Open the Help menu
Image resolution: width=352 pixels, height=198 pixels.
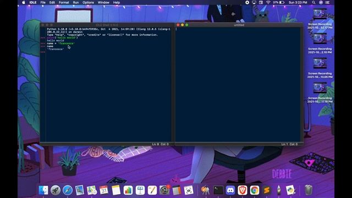[117, 2]
